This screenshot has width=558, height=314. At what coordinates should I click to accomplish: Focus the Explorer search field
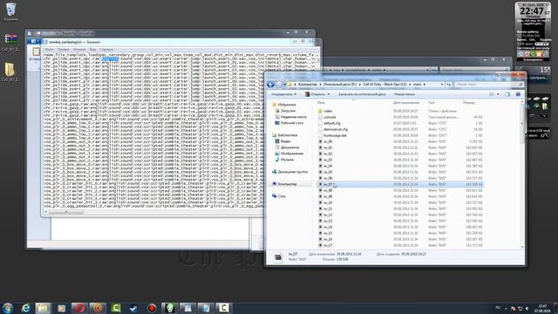[489, 85]
